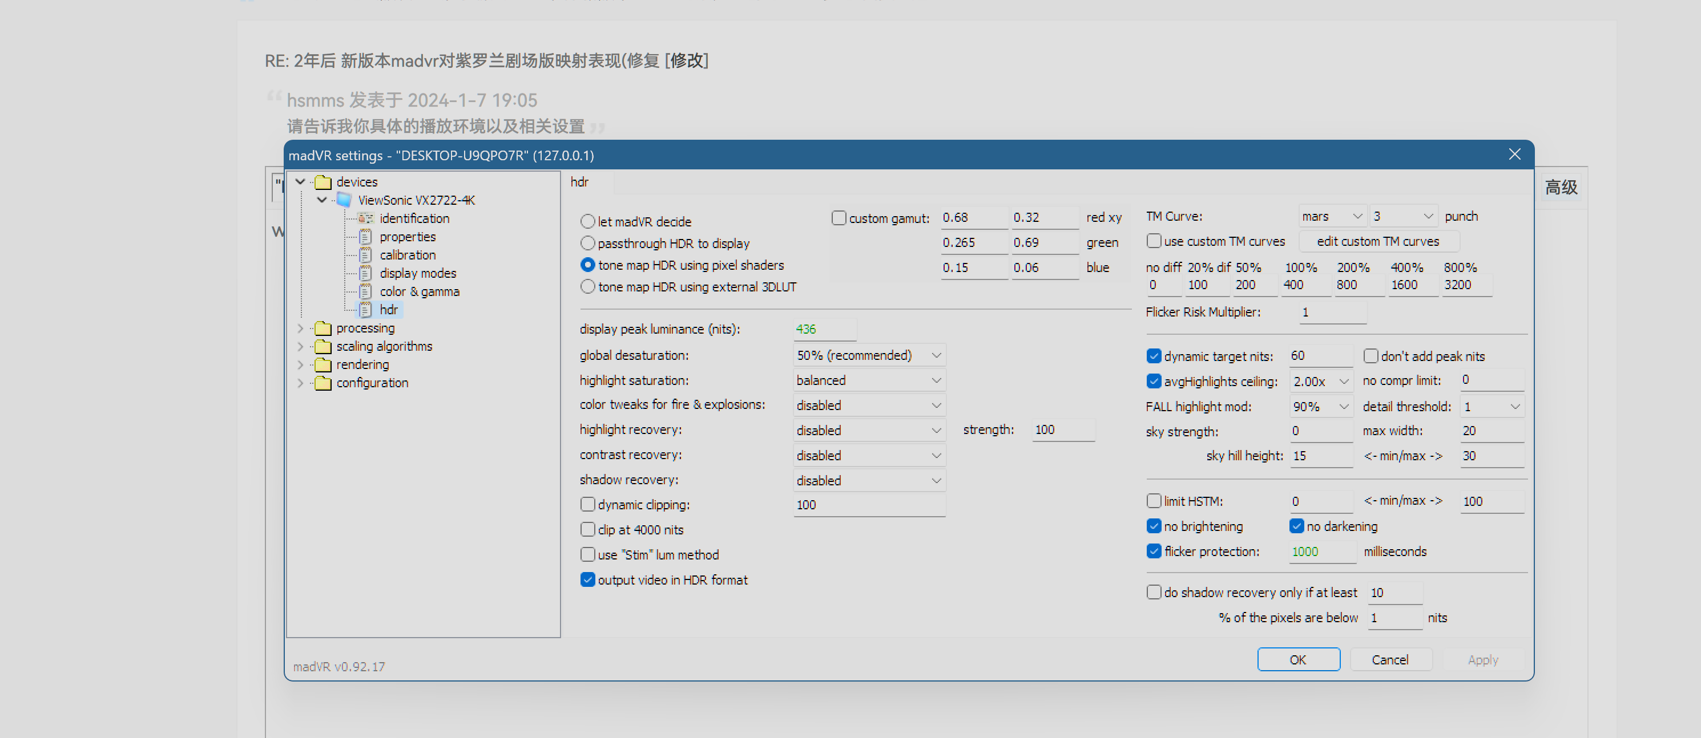Click the identification page icon
This screenshot has width=1701, height=738.
coord(366,218)
